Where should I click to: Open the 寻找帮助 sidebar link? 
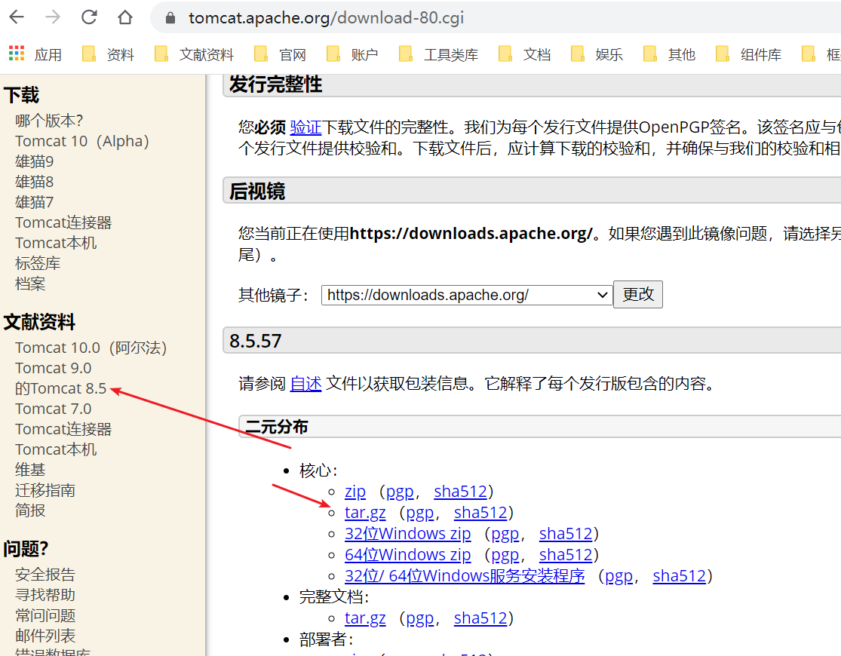(45, 595)
